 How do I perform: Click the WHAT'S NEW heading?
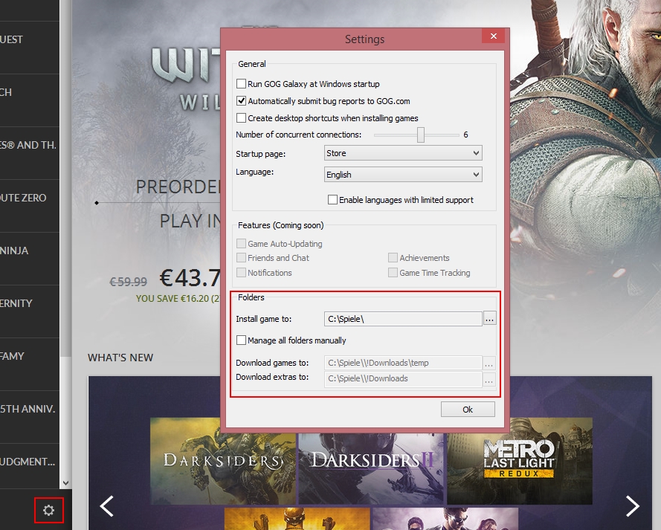click(x=120, y=358)
